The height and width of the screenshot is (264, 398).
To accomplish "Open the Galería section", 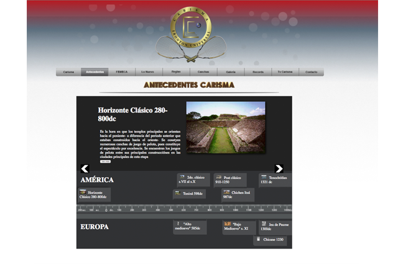I will [230, 72].
